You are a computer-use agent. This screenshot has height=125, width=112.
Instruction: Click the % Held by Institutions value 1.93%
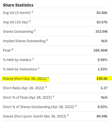click(x=103, y=69)
